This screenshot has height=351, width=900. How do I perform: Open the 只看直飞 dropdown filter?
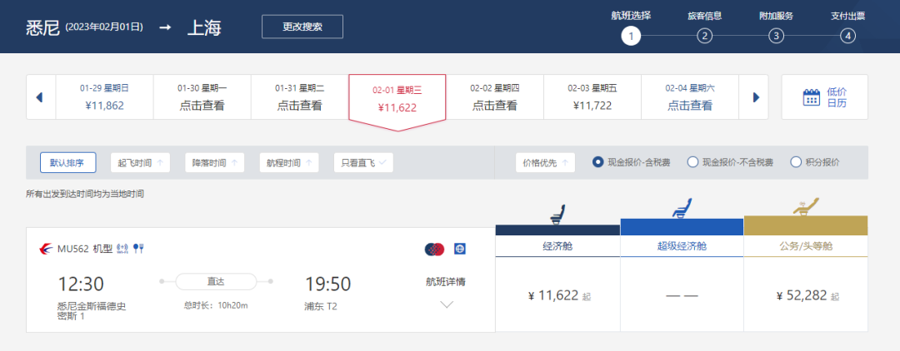pyautogui.click(x=363, y=163)
